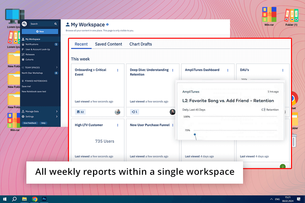Click the Releases icon in sidebar
305x203 pixels.
click(x=23, y=55)
